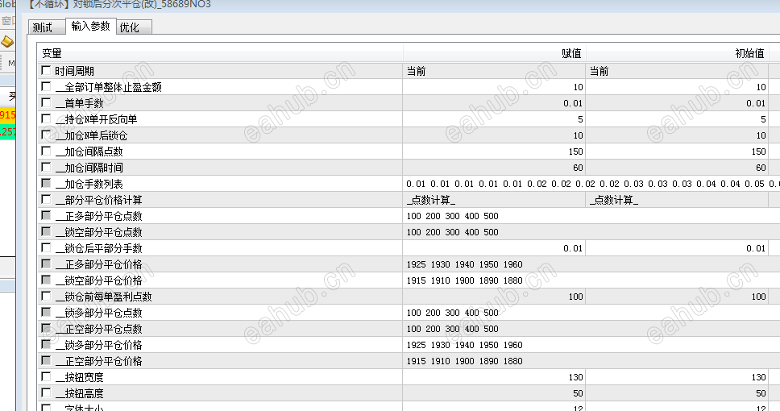Toggle the __加仓N单后锁仓 checkbox

46,135
